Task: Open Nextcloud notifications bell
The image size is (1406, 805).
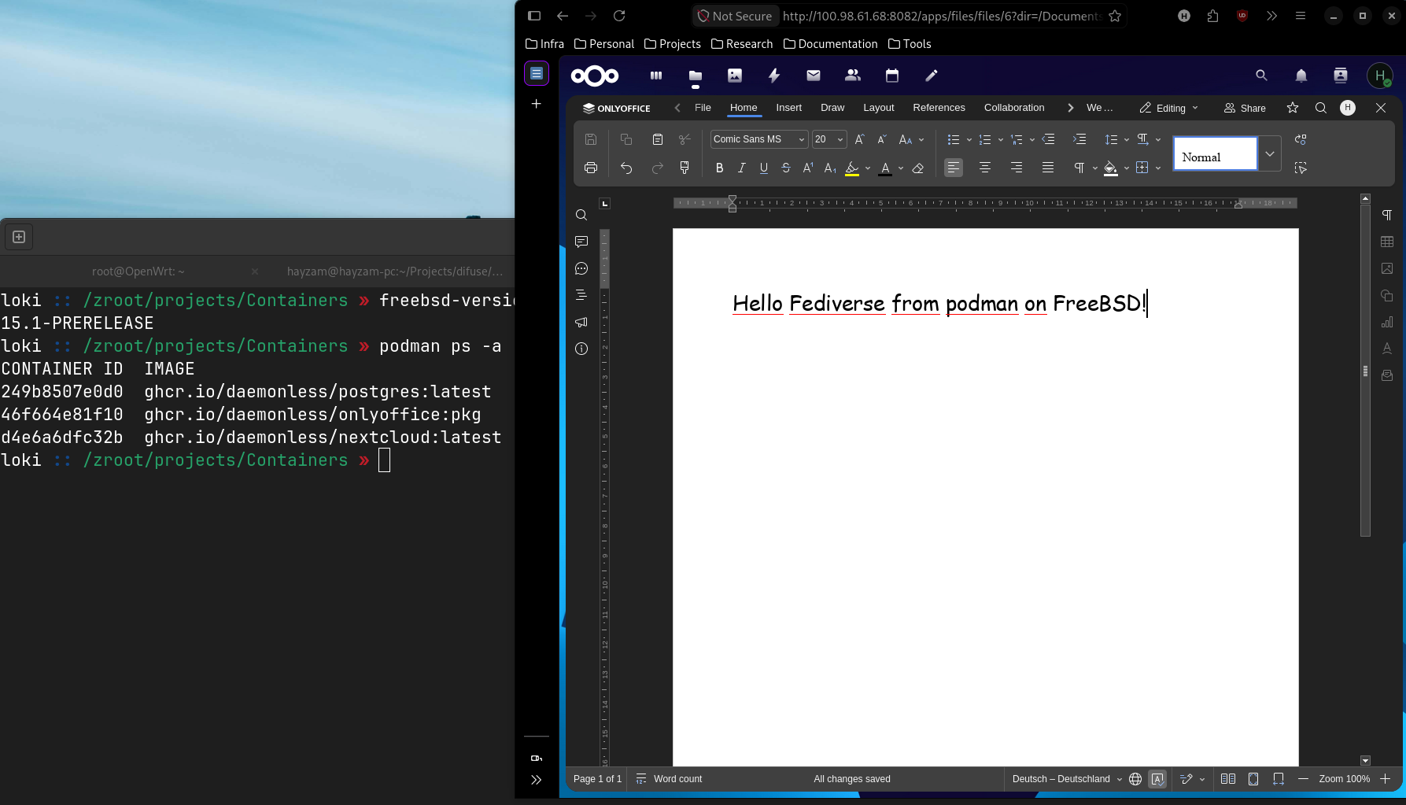Action: pyautogui.click(x=1301, y=76)
